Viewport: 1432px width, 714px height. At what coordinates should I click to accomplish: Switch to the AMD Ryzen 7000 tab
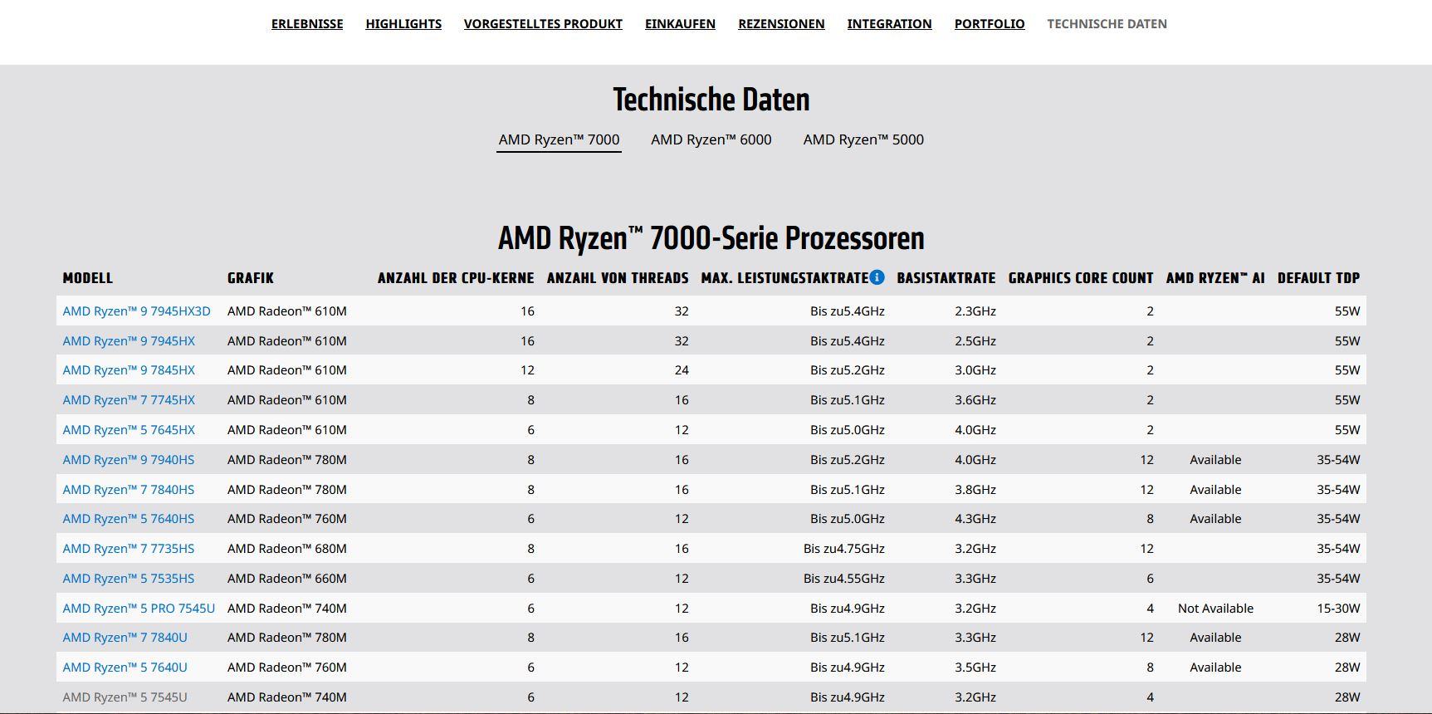559,139
